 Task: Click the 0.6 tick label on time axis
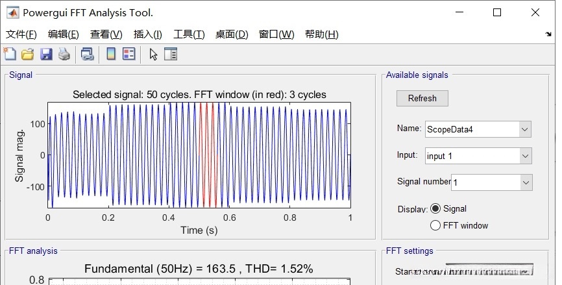click(x=229, y=217)
